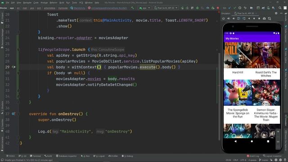Click the Git rollback arrow icon

[245, 8]
